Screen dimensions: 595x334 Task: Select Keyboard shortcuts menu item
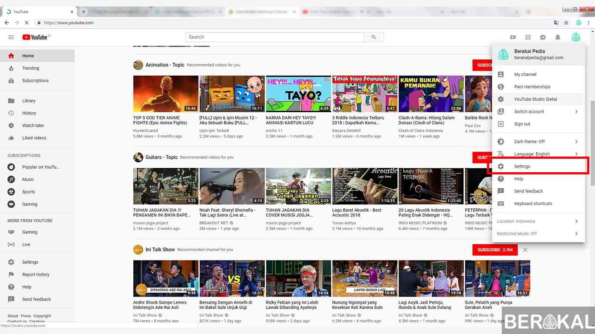click(538, 204)
